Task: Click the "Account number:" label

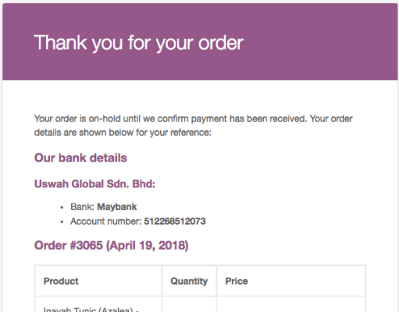Action: pos(105,222)
